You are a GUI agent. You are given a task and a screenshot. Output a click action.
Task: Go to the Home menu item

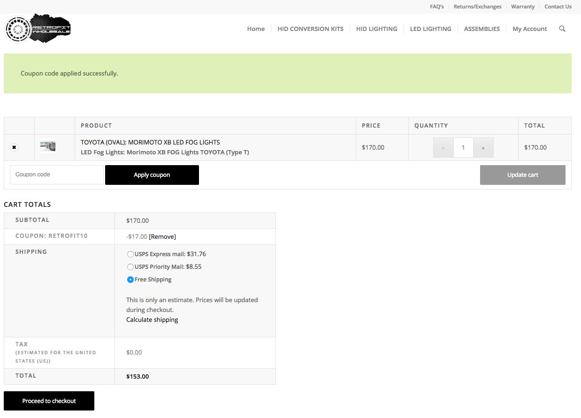coord(256,29)
